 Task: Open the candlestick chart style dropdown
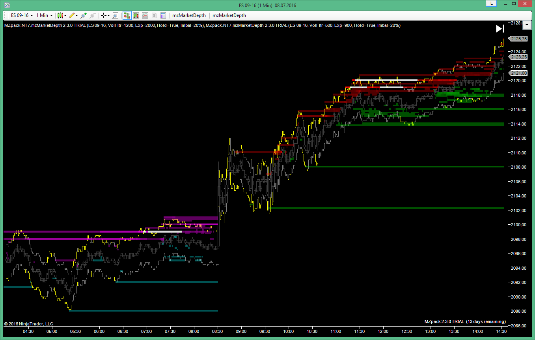pyautogui.click(x=62, y=15)
